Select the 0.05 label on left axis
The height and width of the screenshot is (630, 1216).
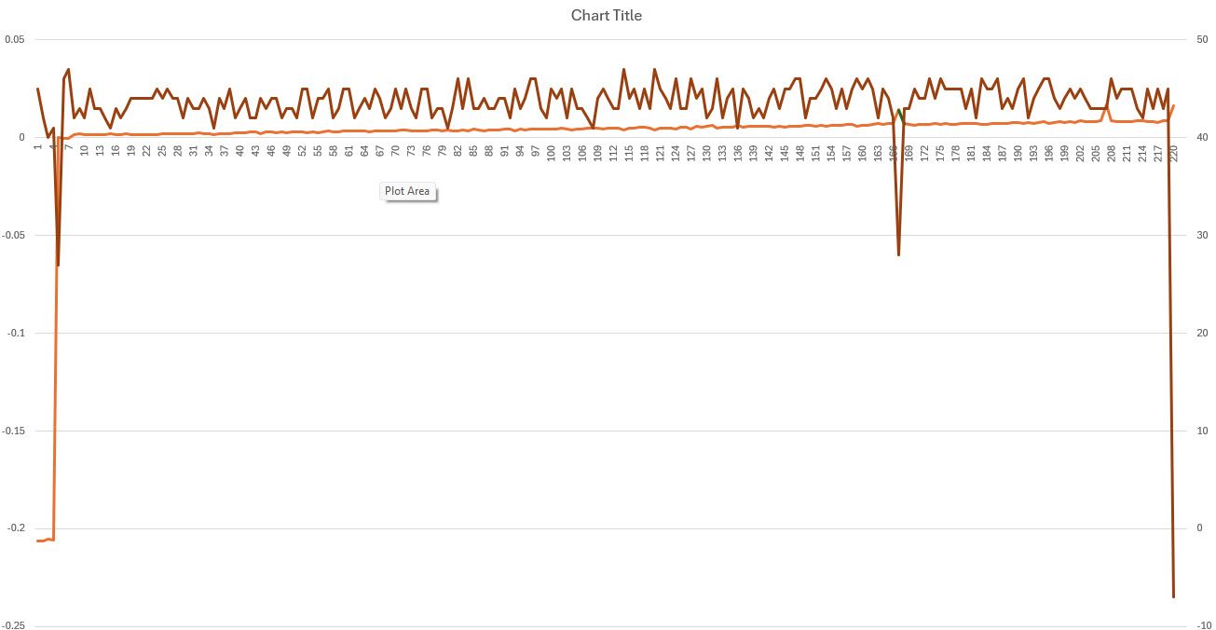click(x=15, y=39)
